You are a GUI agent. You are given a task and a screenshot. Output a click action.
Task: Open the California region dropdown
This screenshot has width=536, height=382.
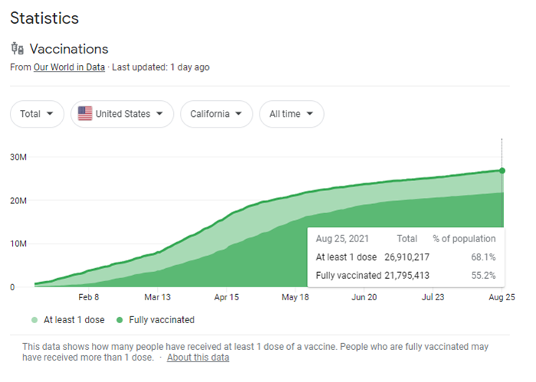217,114
